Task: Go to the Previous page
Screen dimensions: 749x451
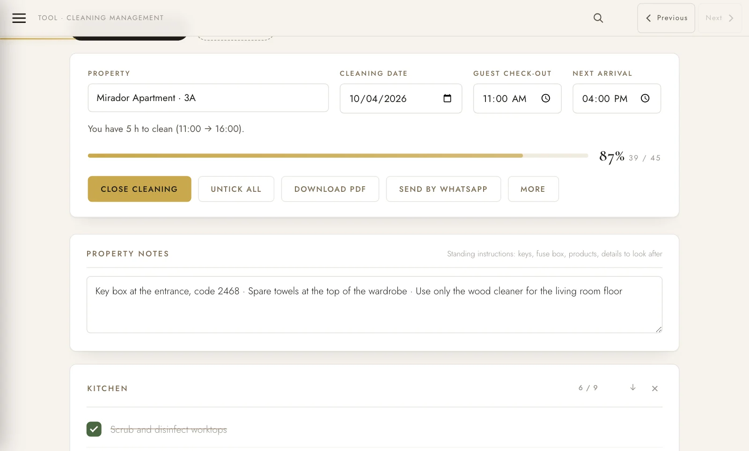Action: [x=666, y=18]
